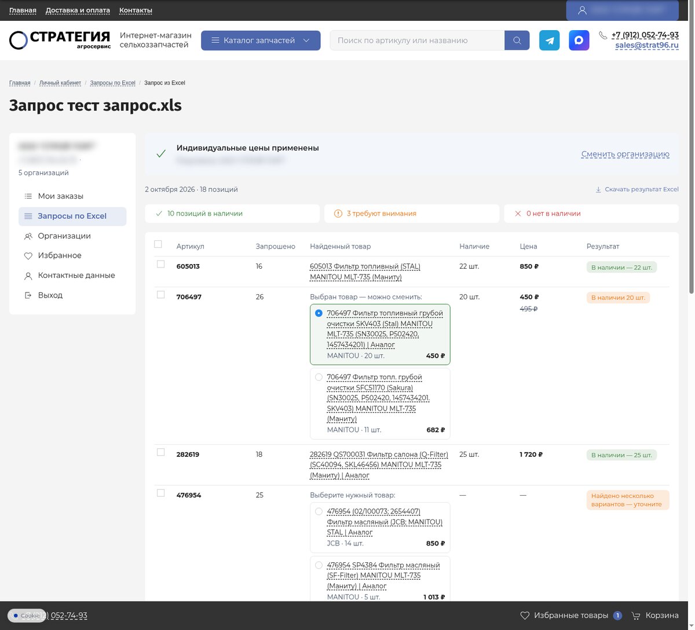This screenshot has height=630, width=695.
Task: Select the Sakura SFC51170 filter radio option
Action: point(319,377)
